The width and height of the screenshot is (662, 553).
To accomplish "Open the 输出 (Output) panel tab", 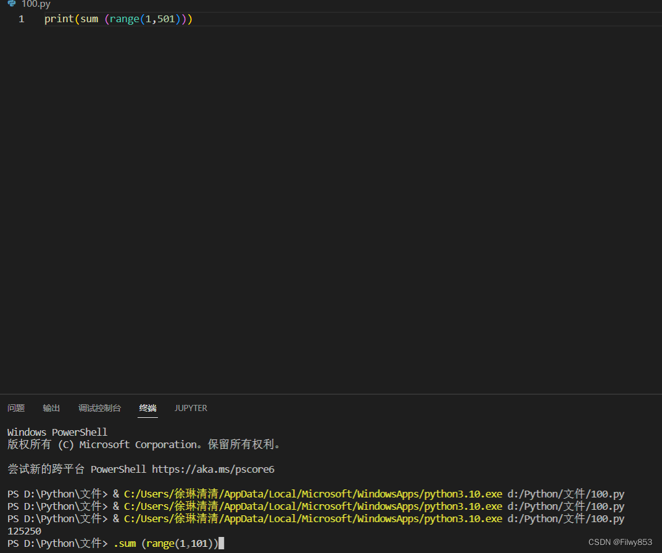I will click(x=51, y=408).
